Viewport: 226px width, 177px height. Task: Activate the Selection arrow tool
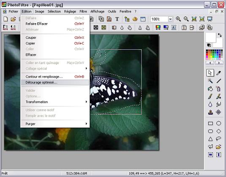pos(210,73)
